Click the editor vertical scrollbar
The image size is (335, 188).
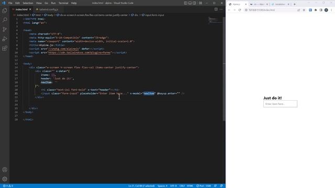[224, 69]
